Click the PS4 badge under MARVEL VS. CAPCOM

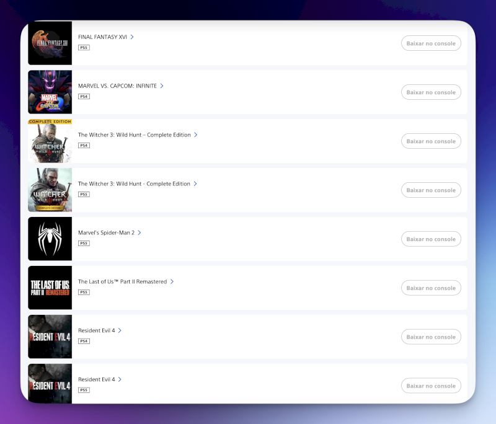(84, 97)
